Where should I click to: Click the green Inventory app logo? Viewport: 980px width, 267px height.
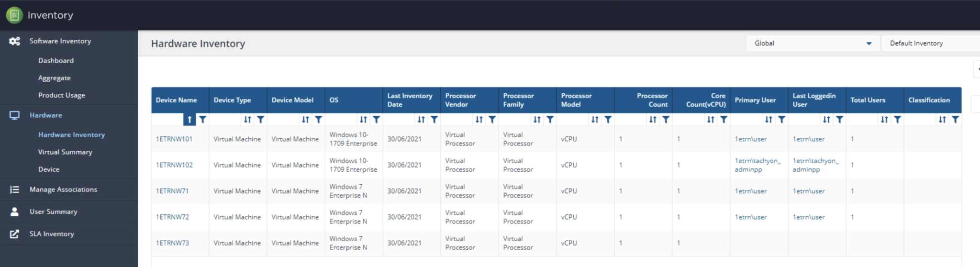(x=14, y=15)
